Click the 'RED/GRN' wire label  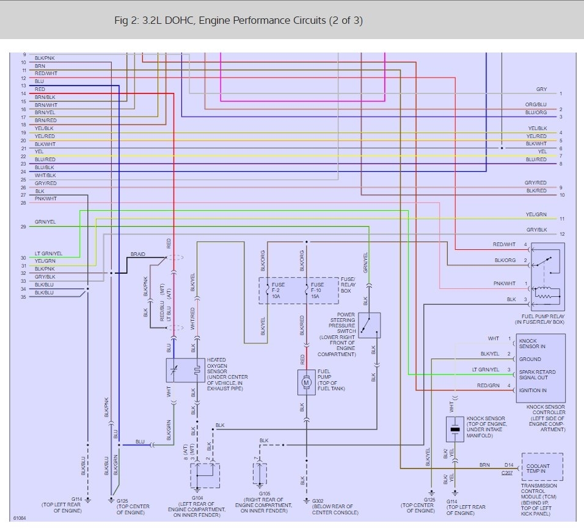click(488, 385)
